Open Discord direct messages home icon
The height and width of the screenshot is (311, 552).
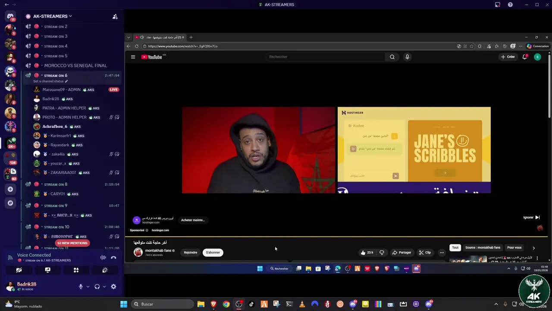pos(10,16)
